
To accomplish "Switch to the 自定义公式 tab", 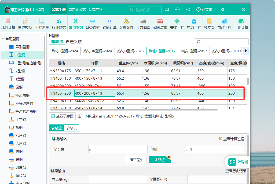I will click(77, 9).
